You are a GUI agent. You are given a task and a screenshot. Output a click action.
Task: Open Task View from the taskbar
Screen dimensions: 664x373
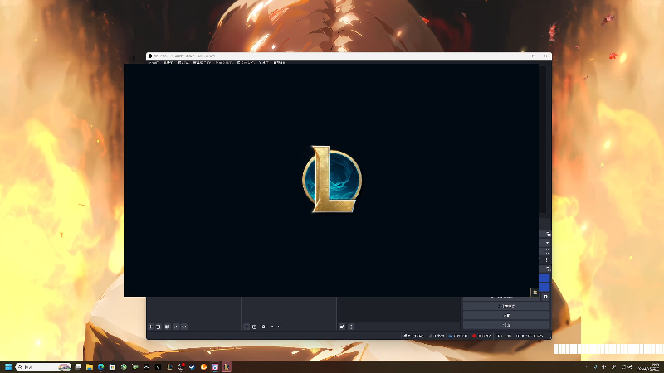click(78, 366)
